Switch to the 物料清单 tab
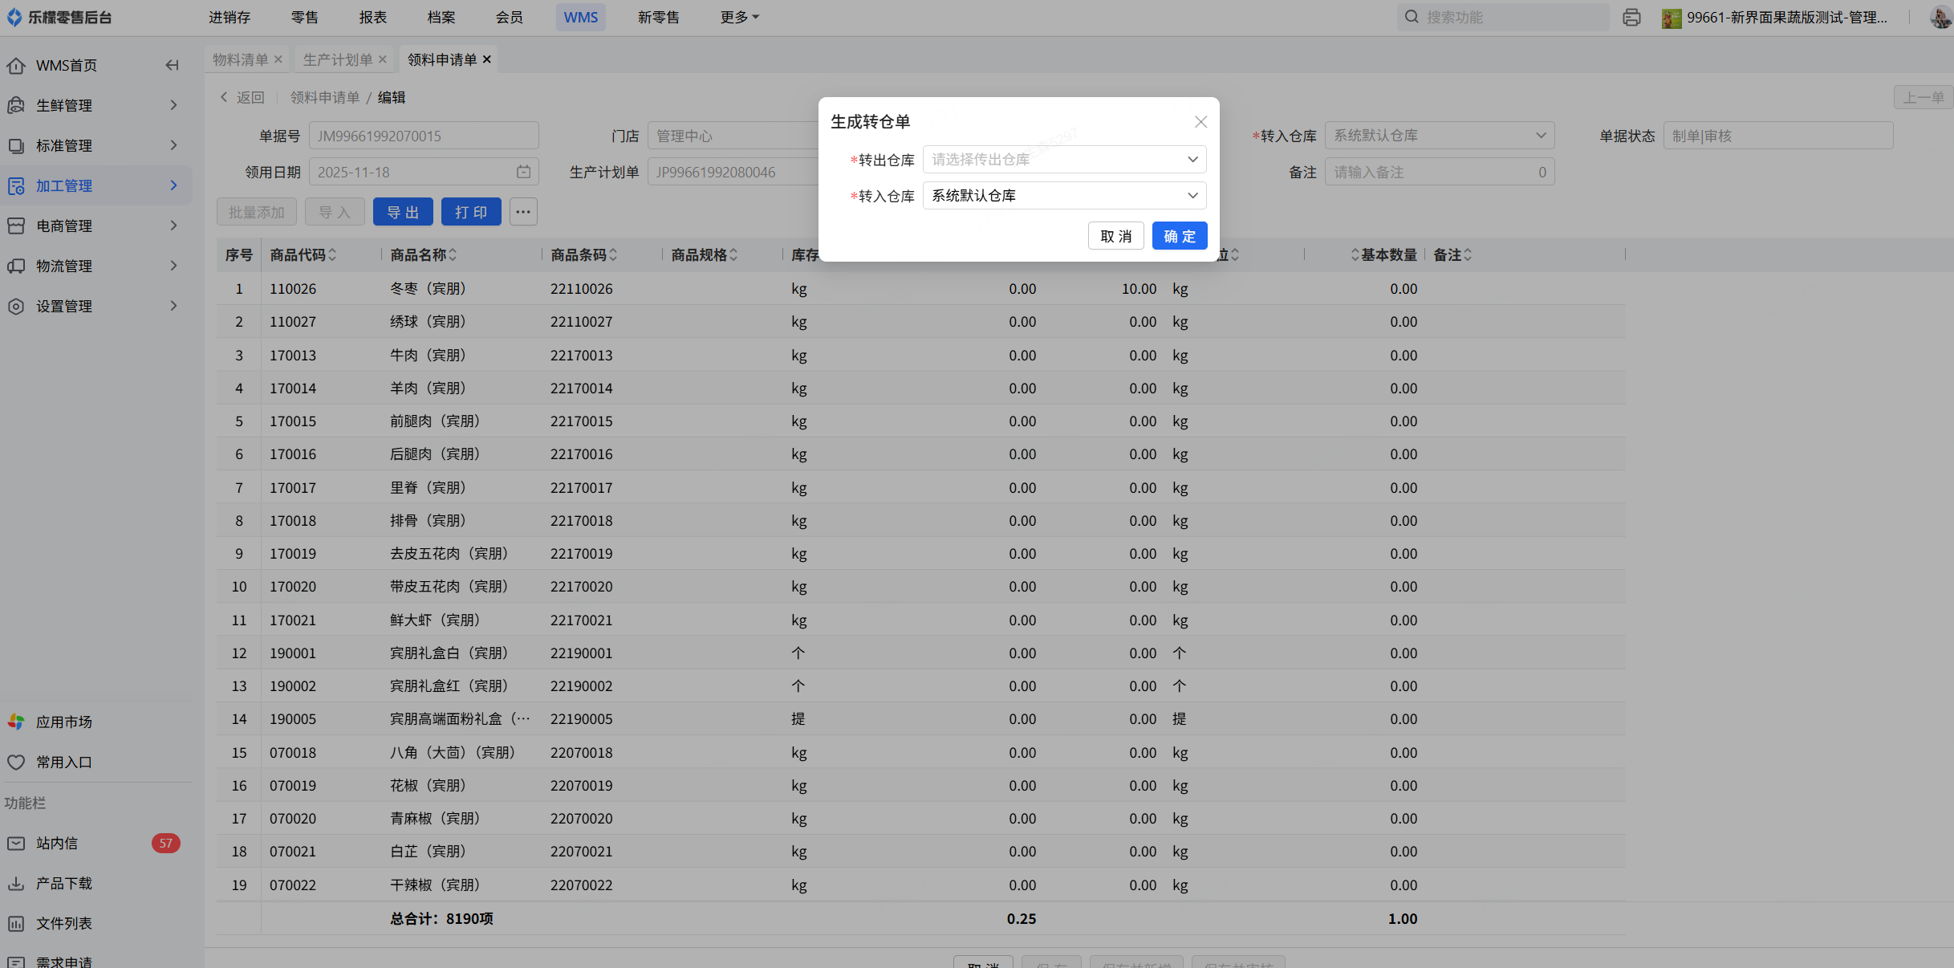1954x968 pixels. tap(240, 59)
